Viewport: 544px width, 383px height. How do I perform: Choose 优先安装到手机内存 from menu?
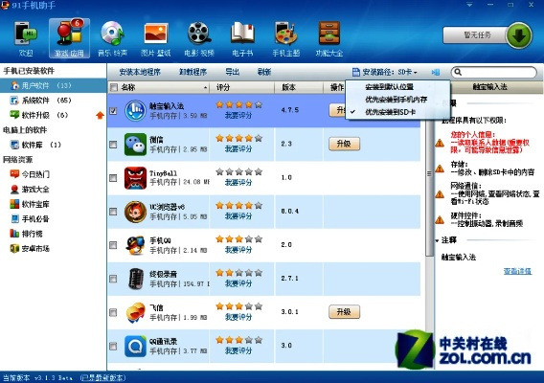[x=397, y=100]
